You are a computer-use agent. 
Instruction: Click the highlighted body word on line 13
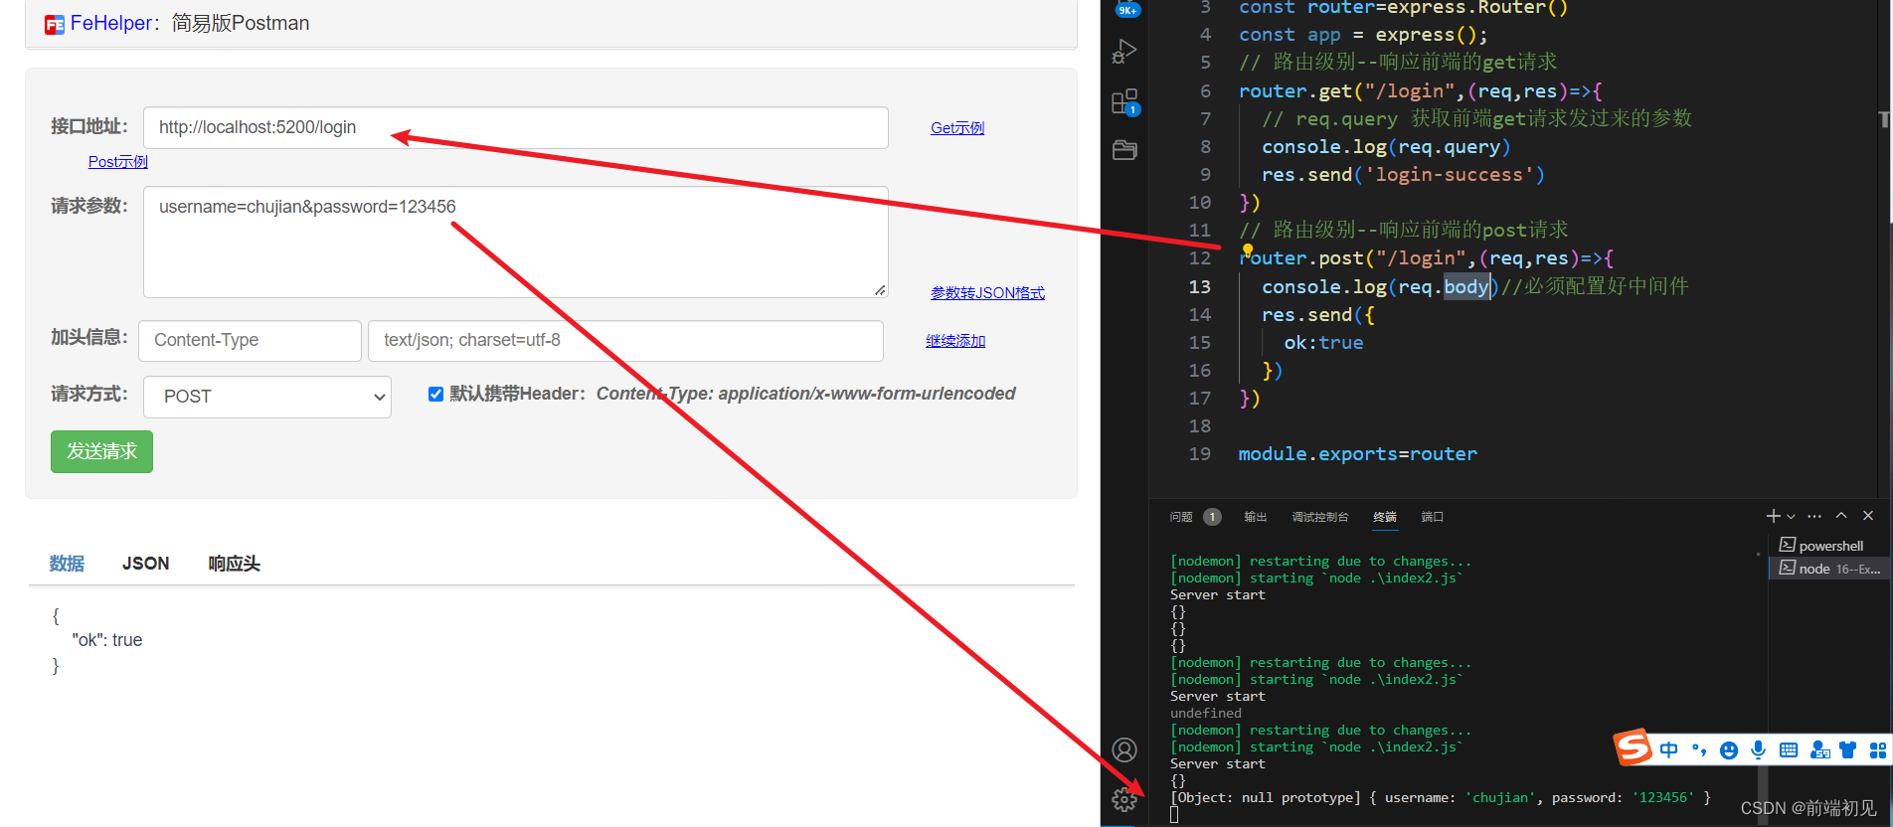pyautogui.click(x=1466, y=286)
